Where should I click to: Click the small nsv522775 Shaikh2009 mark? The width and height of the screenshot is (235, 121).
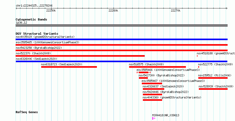click(199, 67)
